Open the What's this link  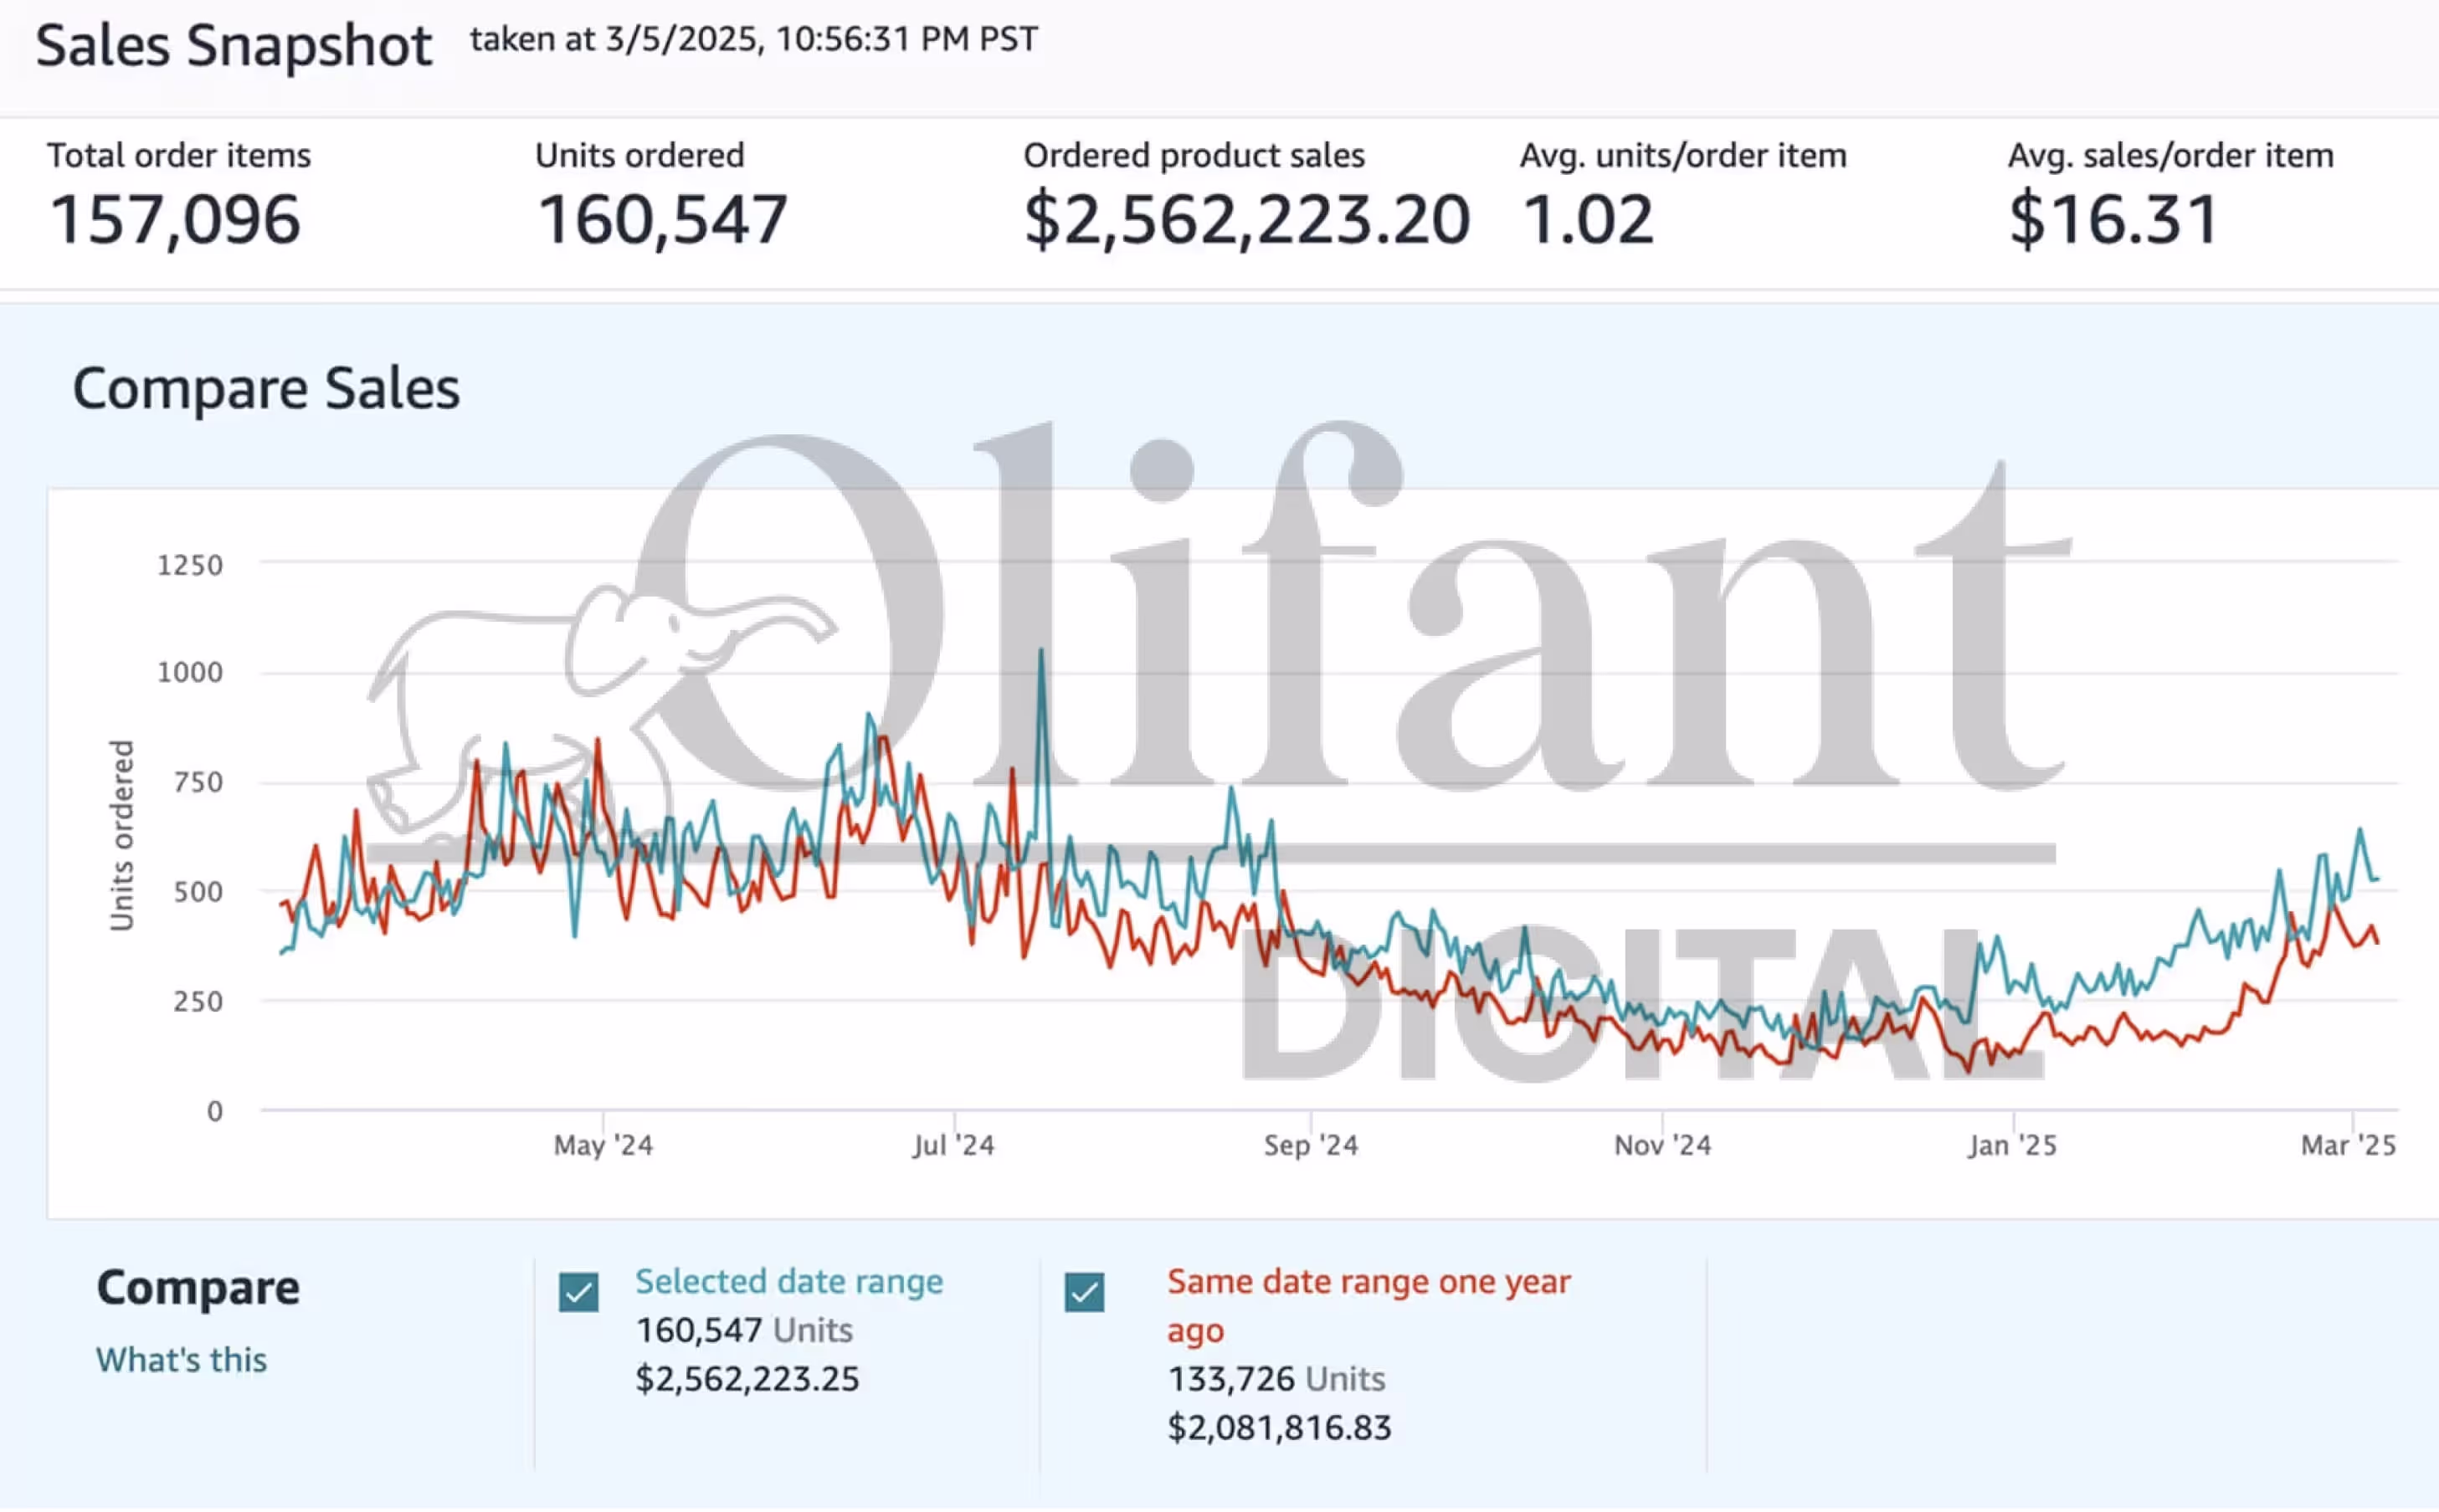pos(181,1360)
